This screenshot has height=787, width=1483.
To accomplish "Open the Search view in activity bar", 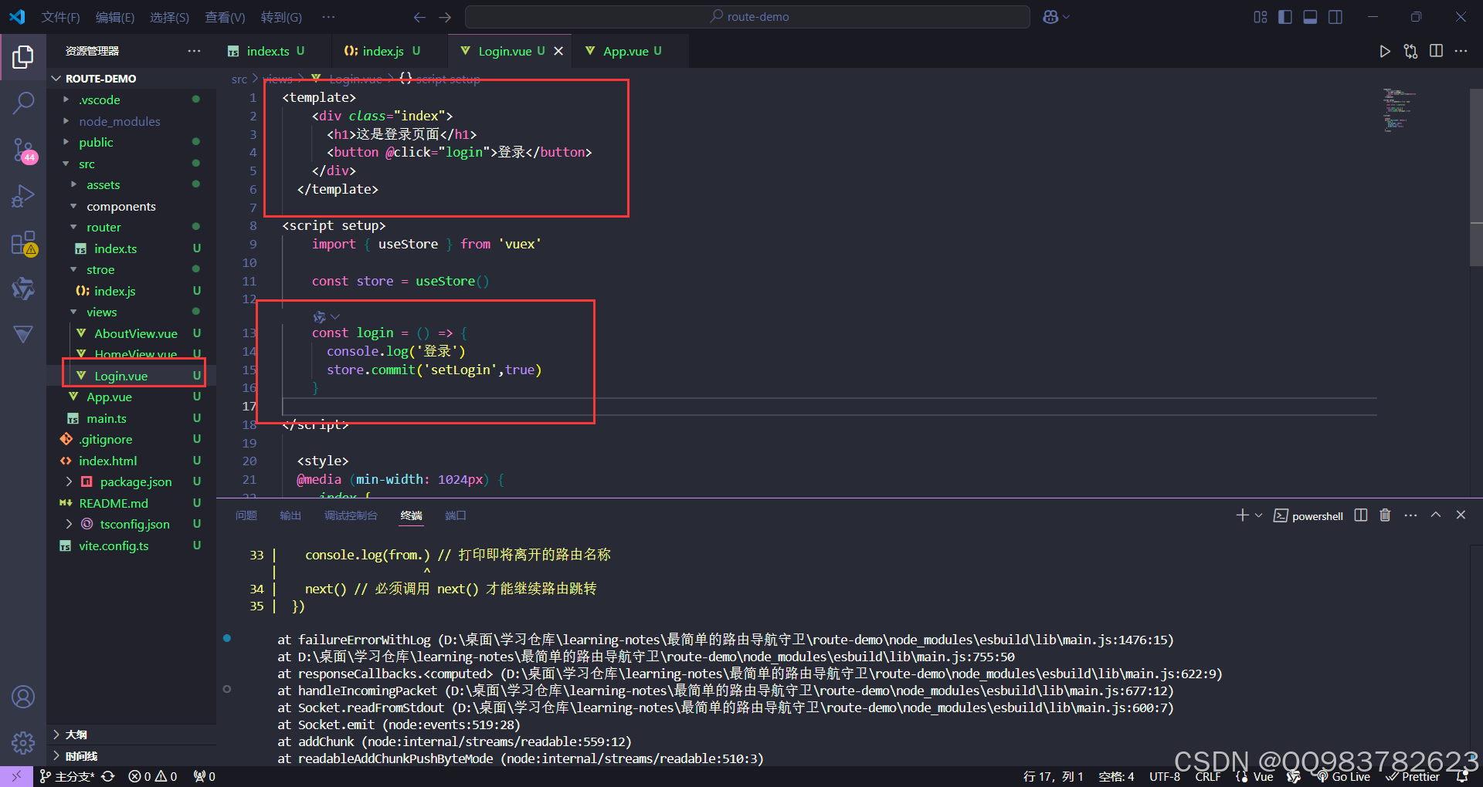I will point(23,103).
